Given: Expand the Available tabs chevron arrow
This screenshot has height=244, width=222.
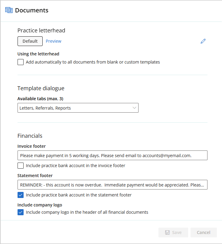Looking at the screenshot, I should (x=134, y=108).
